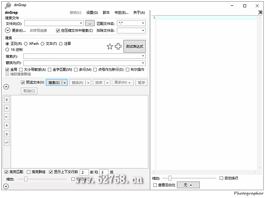This screenshot has width=265, height=198.
Task: Click the next-match down arrow icon
Action: click(x=7, y=108)
